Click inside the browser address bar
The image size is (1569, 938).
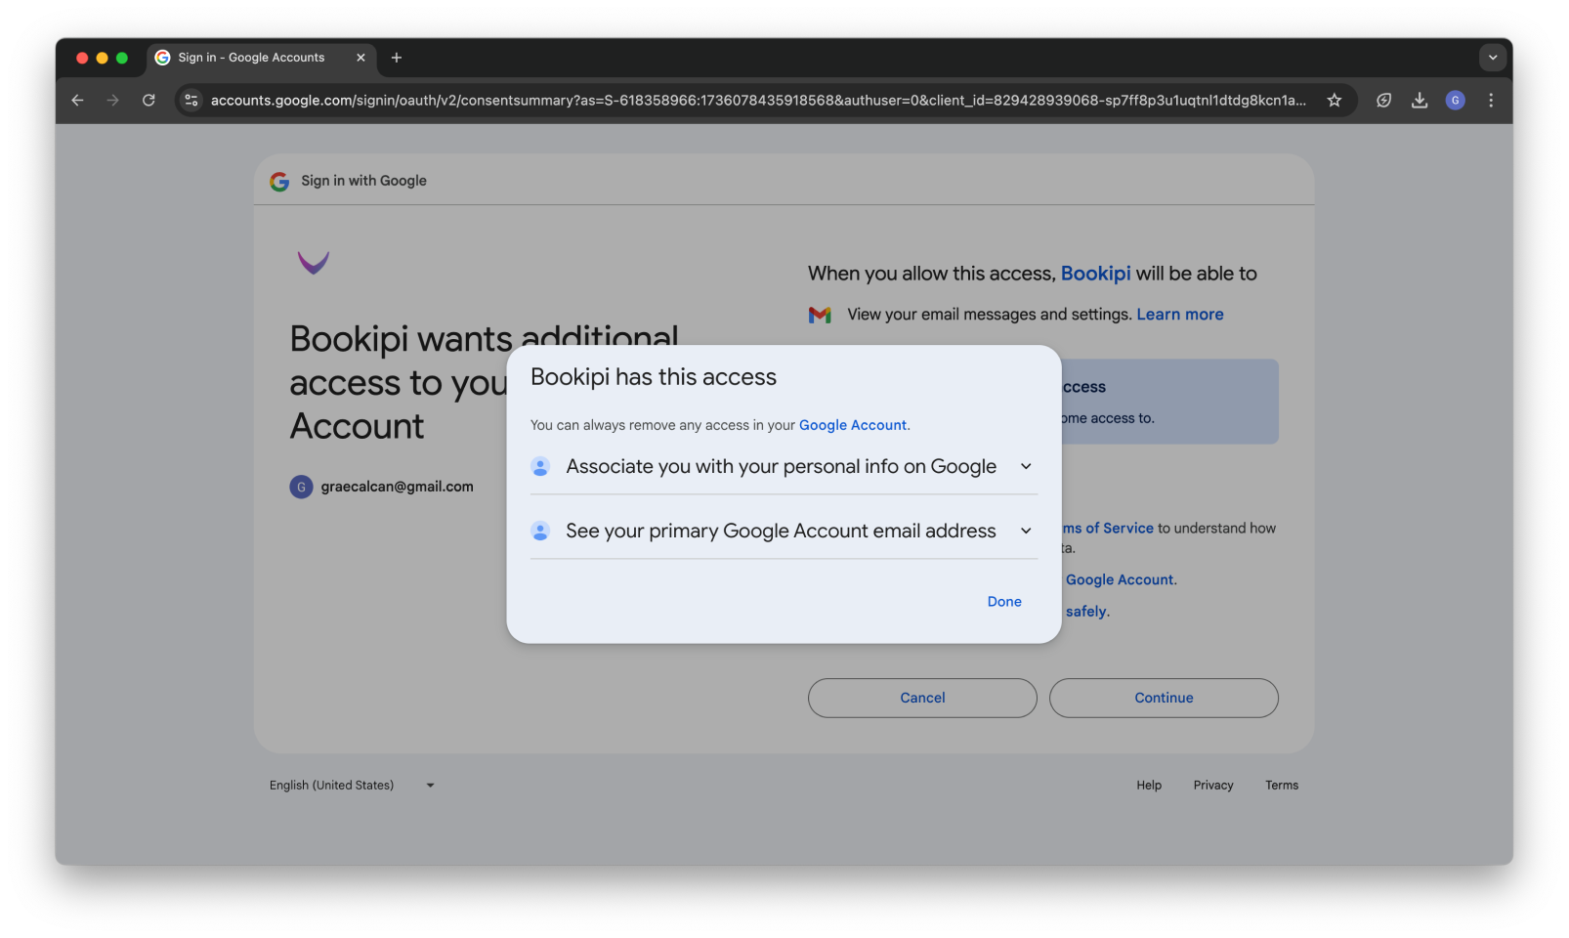pos(684,100)
